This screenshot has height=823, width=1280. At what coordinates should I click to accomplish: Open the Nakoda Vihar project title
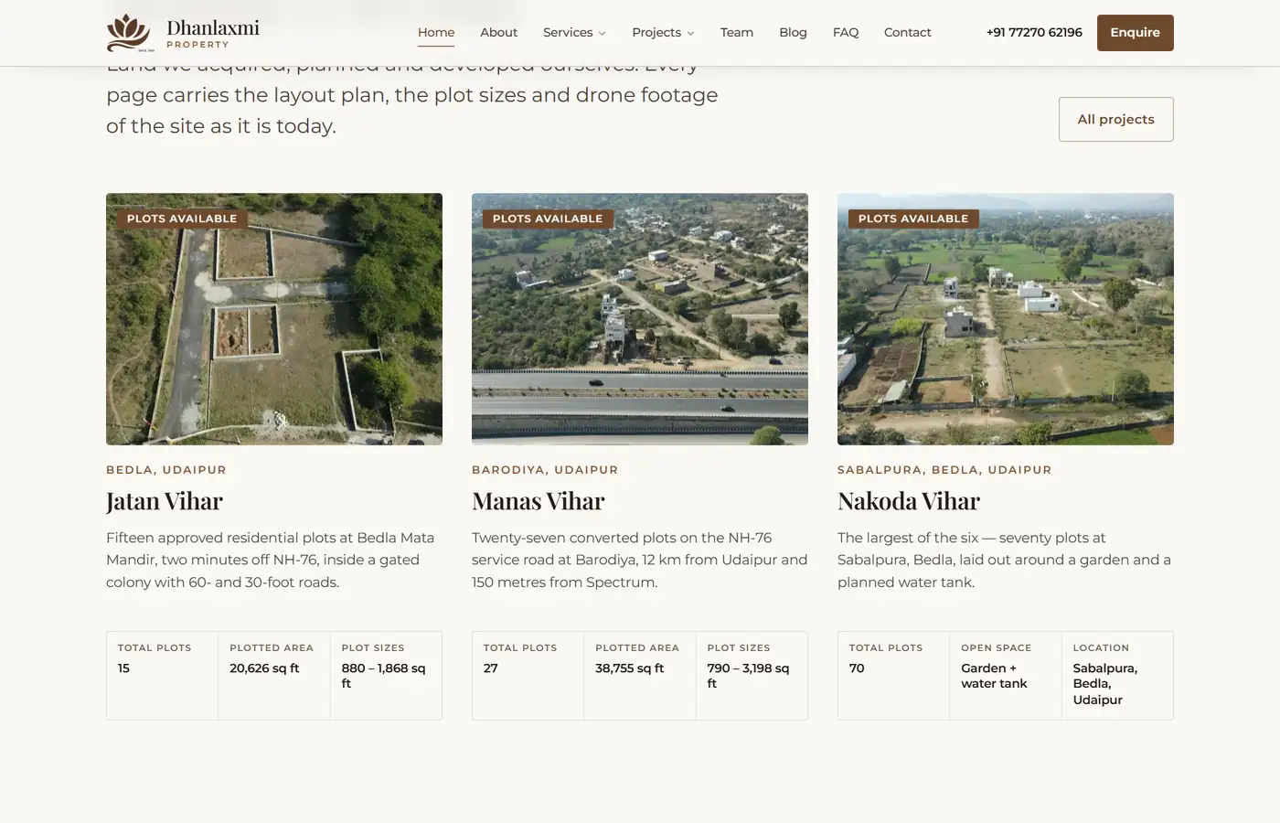pyautogui.click(x=909, y=501)
